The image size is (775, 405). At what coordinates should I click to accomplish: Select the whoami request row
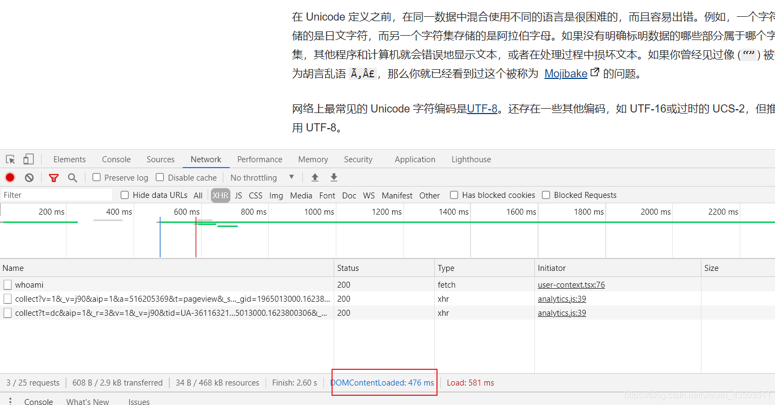[x=387, y=285]
